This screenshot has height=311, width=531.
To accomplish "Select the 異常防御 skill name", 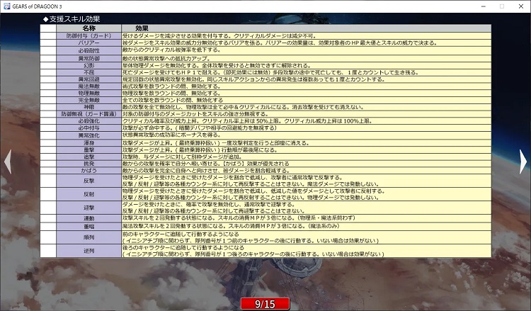I will pos(88,58).
